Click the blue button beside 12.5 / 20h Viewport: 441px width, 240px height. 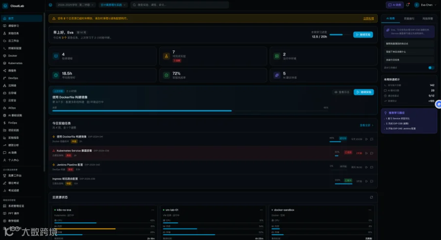click(363, 35)
